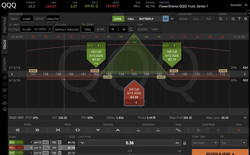Collapse side panel arrow at top right
Image resolution: width=250 pixels, height=155 pixels.
pos(248,14)
